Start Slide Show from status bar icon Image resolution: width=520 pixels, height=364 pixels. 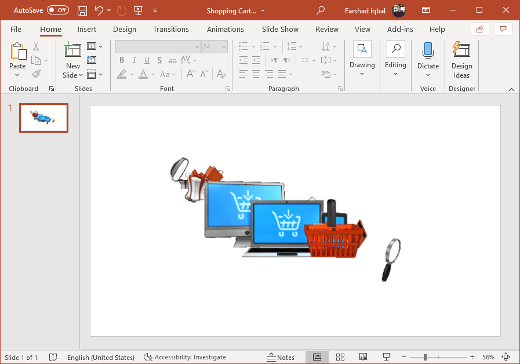[x=386, y=357]
